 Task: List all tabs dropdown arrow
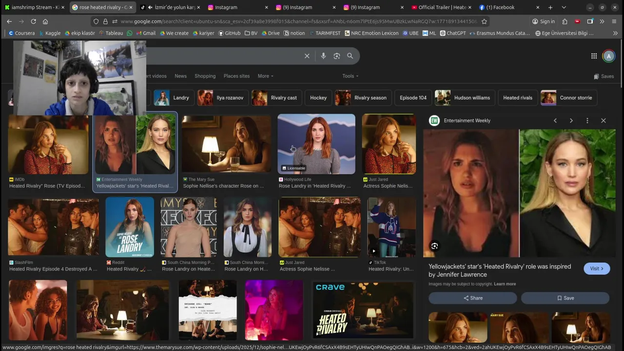click(564, 7)
